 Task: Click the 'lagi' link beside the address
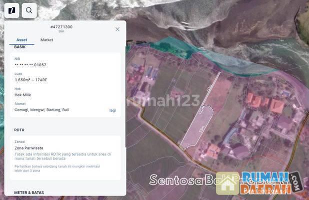(x=112, y=110)
